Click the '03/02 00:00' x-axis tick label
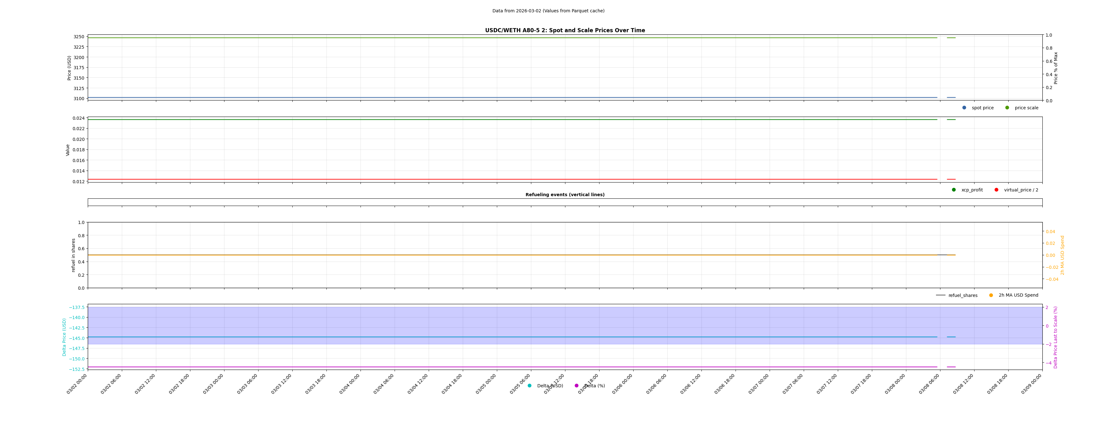This screenshot has height=435, width=1097. point(77,384)
